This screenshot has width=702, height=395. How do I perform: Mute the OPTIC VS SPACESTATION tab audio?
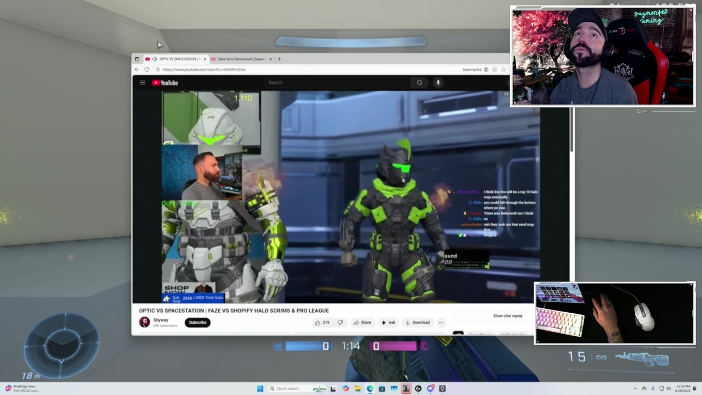(x=154, y=59)
